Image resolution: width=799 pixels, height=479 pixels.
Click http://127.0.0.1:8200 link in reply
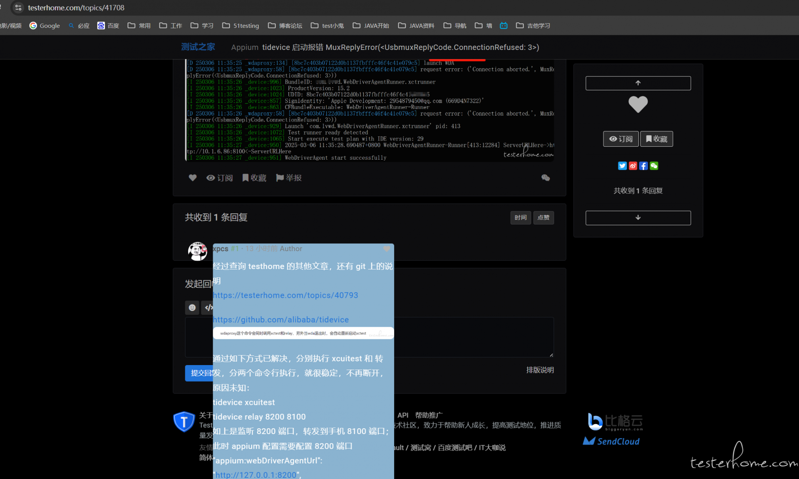pyautogui.click(x=256, y=475)
